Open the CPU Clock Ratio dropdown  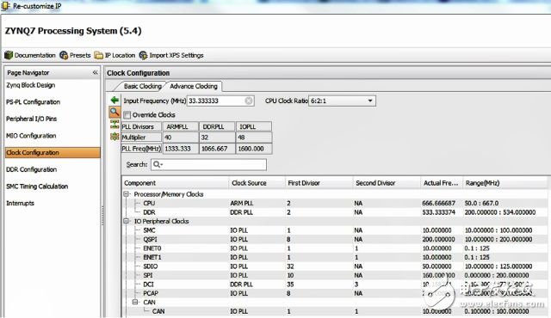click(342, 101)
